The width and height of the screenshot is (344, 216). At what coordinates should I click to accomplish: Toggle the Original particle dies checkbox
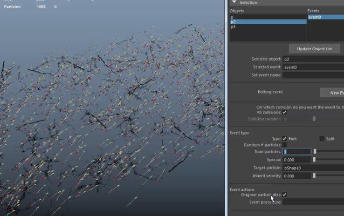tap(284, 195)
